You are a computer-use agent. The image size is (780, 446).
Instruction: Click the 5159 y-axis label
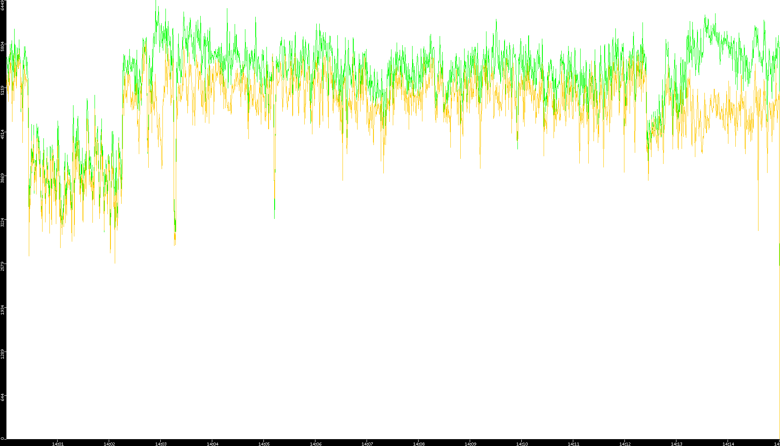3,91
